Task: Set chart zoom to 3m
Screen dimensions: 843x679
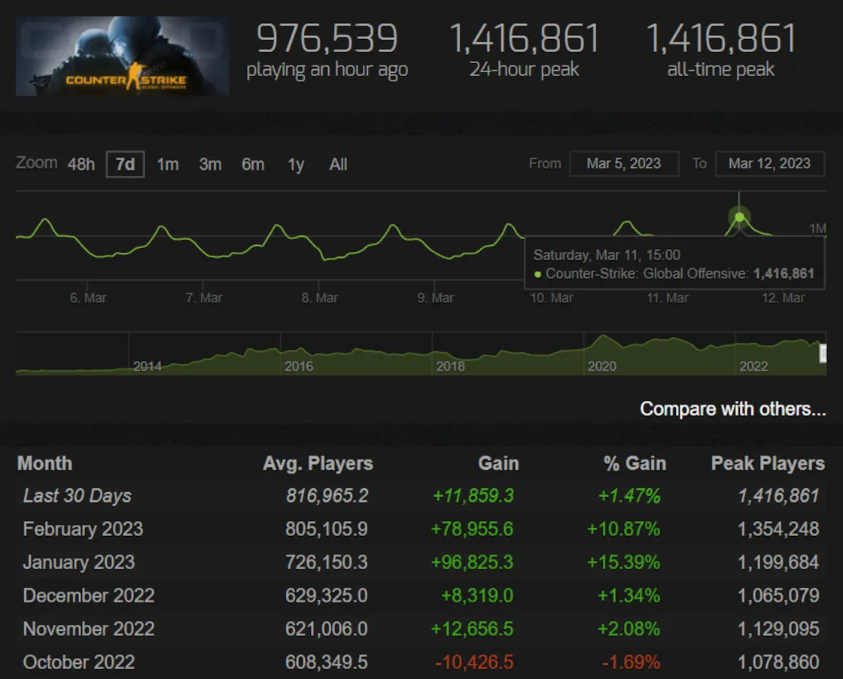Action: coord(210,164)
